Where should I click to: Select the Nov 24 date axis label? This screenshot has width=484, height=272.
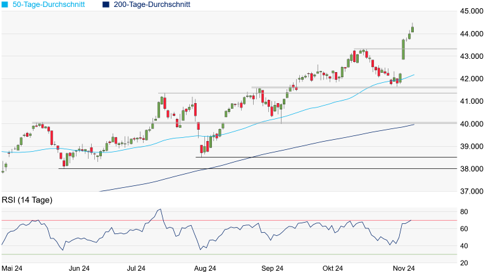tap(402, 268)
